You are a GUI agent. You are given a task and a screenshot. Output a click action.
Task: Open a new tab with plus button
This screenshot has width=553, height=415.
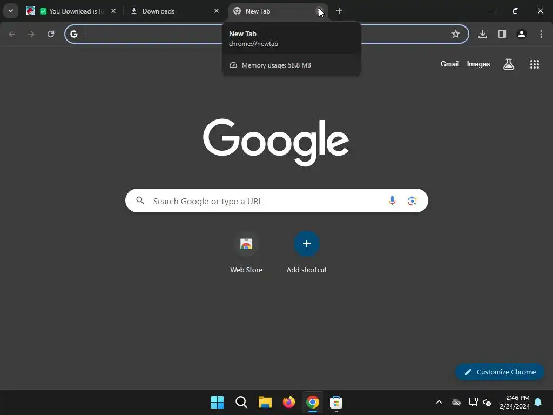[x=339, y=11]
